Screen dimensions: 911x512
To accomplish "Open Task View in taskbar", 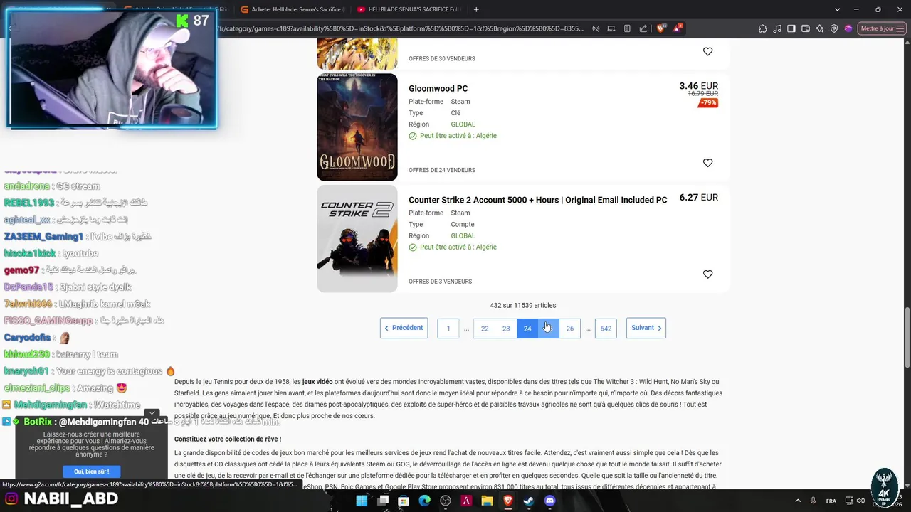I will coord(383,501).
